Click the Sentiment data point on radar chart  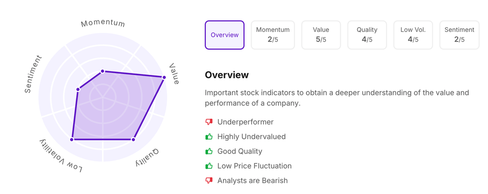point(78,89)
